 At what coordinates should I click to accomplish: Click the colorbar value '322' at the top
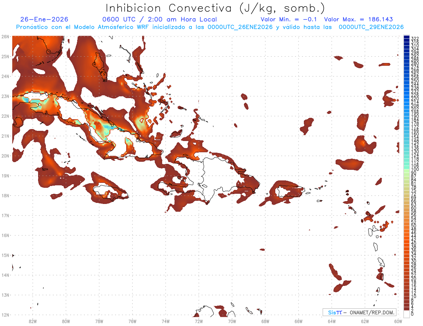(415, 38)
